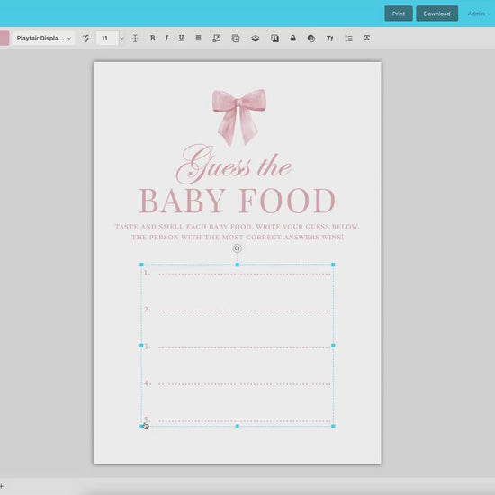Image resolution: width=495 pixels, height=495 pixels.
Task: Click the right-middle resize handle of selection
Action: [x=333, y=346]
